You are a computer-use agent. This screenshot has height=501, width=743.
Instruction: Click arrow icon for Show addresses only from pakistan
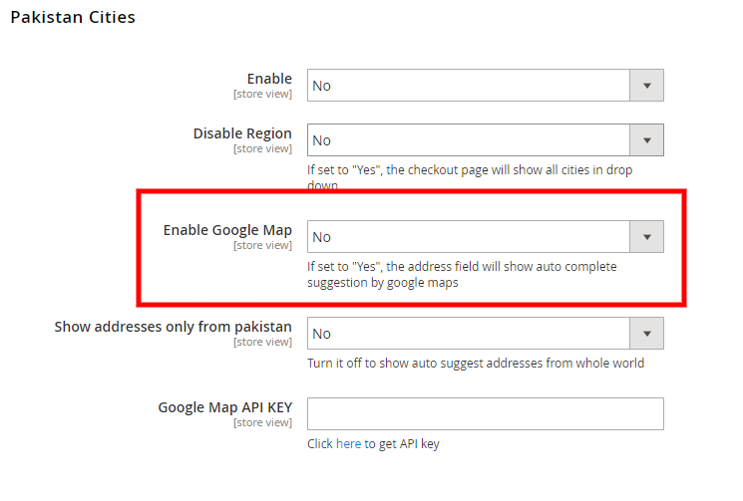[x=647, y=334]
